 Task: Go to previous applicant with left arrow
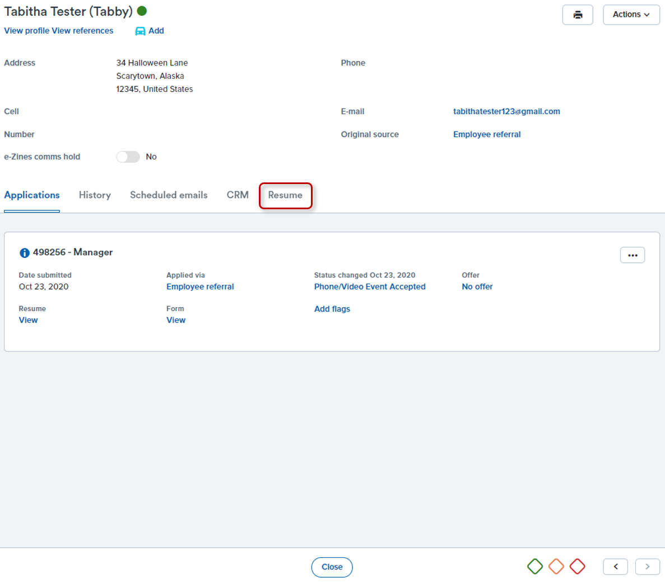[x=615, y=566]
